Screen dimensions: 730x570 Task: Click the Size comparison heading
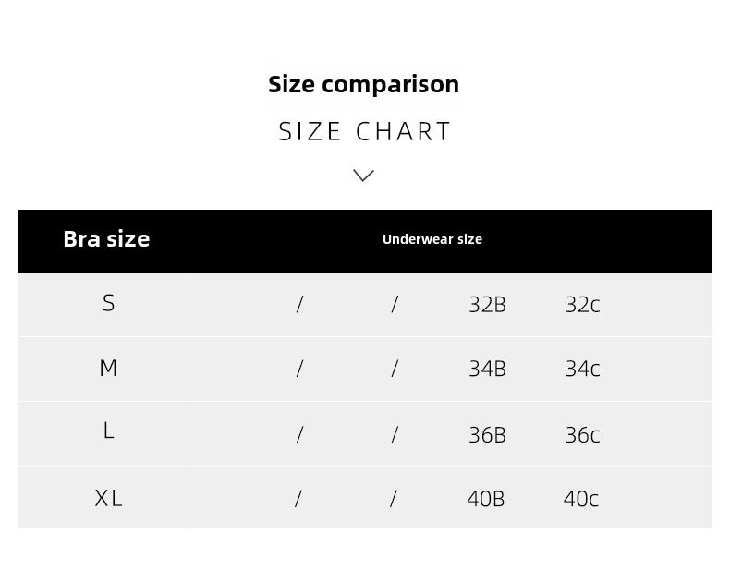(363, 84)
